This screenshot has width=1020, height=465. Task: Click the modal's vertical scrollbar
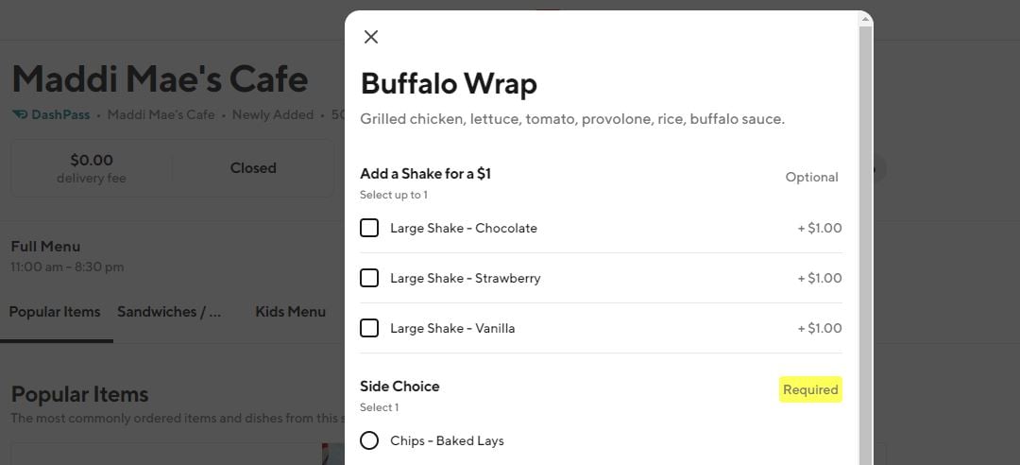pos(865,236)
